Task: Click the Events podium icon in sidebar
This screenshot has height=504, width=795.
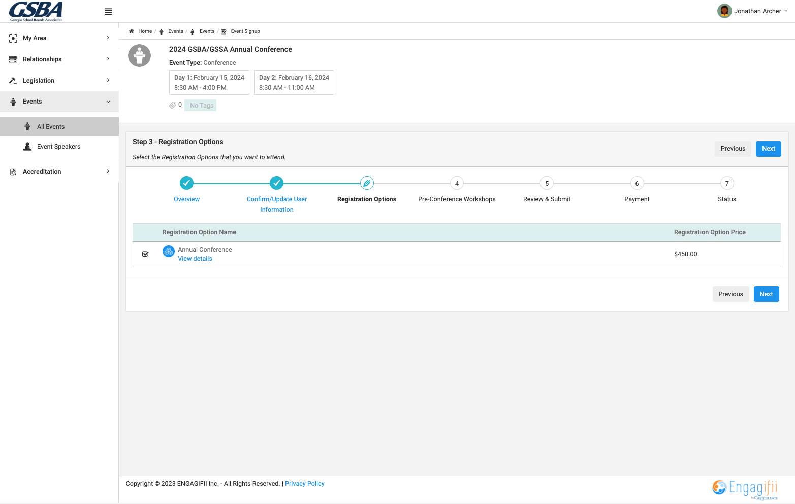Action: pos(13,102)
